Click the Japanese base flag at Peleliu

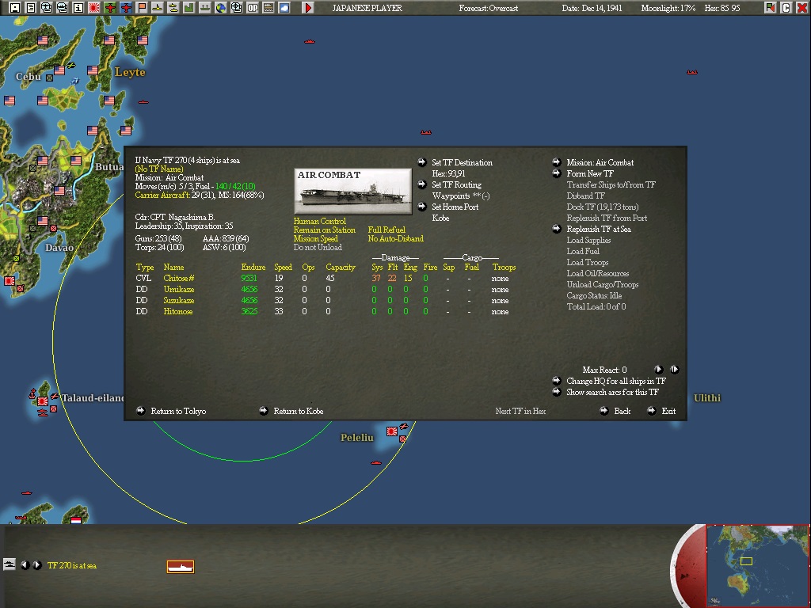click(392, 431)
